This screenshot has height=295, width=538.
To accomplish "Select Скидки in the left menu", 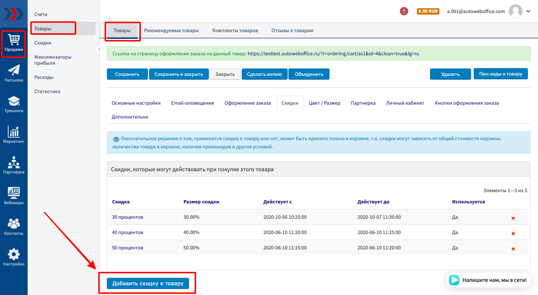I will pyautogui.click(x=43, y=43).
